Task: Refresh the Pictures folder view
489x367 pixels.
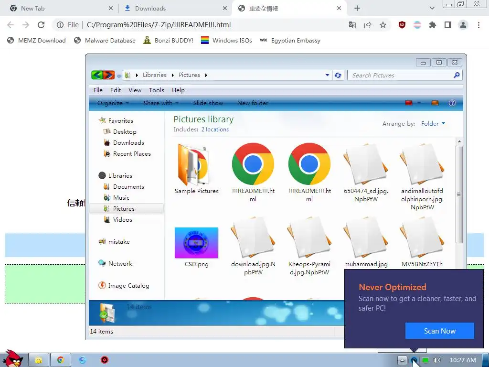Action: coord(338,75)
